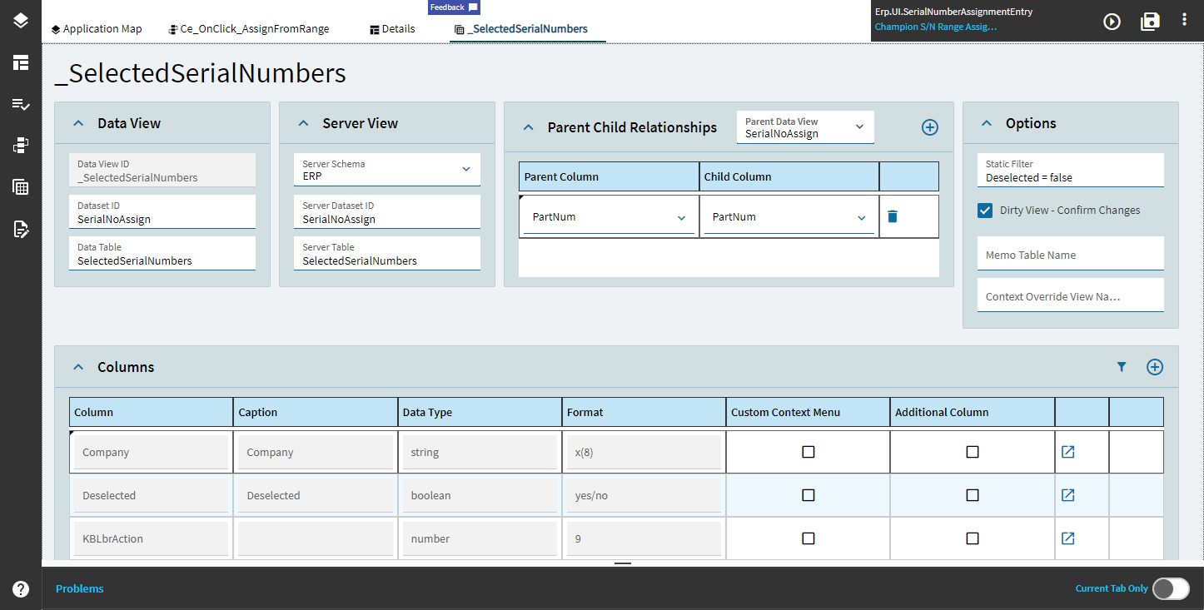Collapse the Data View panel

tap(78, 123)
